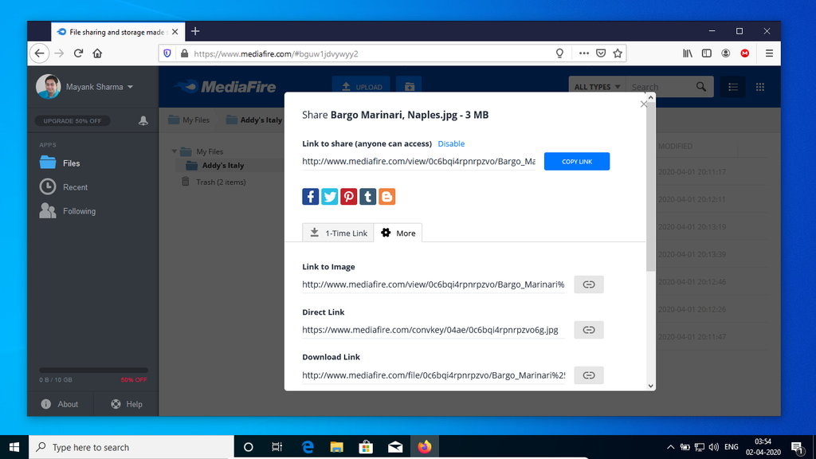The height and width of the screenshot is (459, 816).
Task: Open the ALL TYPES filter dropdown
Action: pyautogui.click(x=595, y=86)
